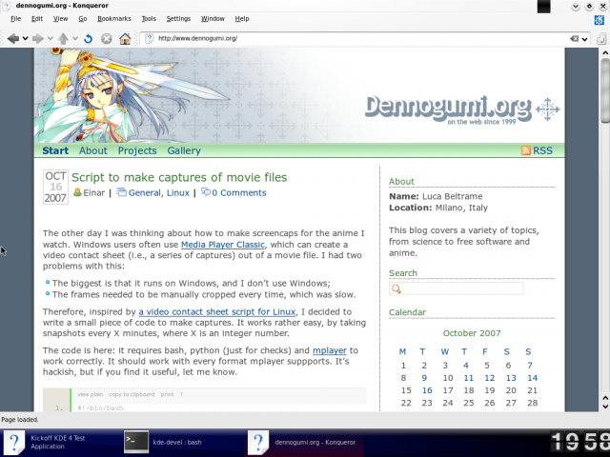The height and width of the screenshot is (457, 610).
Task: Click the Forward navigation arrow
Action: pos(37,39)
